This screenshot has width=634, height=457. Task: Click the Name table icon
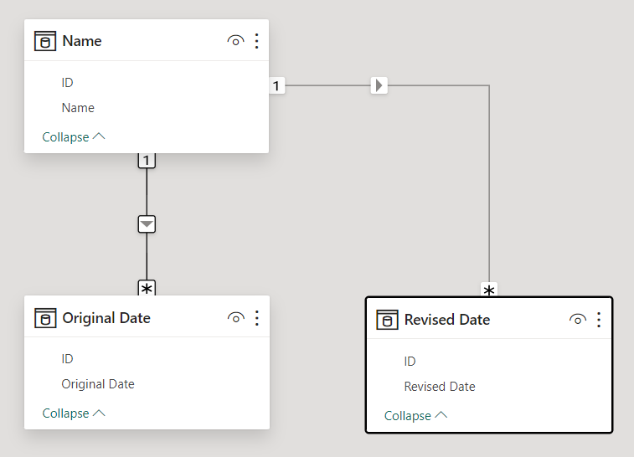coord(45,41)
